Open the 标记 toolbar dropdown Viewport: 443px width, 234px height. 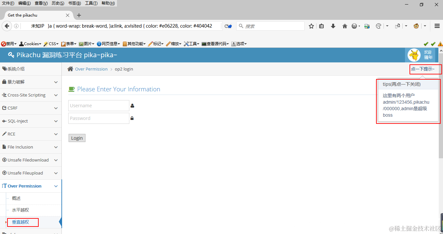pos(156,44)
